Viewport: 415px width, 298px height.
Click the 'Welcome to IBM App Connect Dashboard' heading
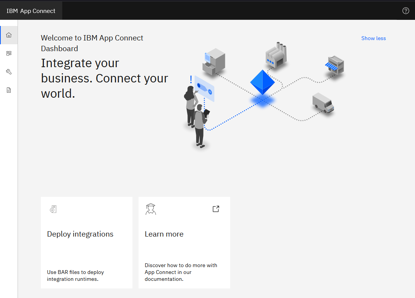tap(92, 43)
